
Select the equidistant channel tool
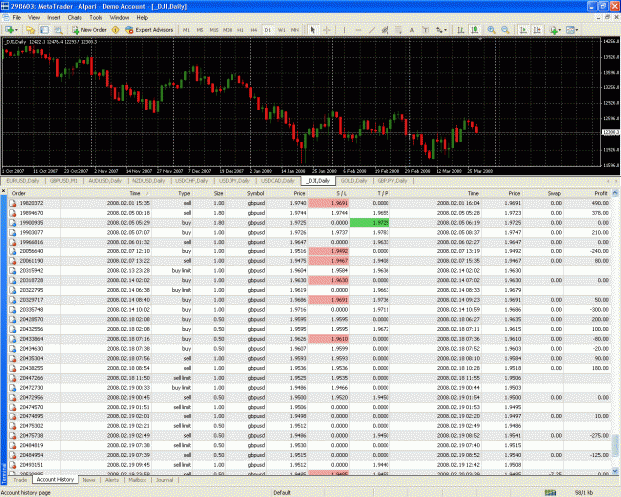pyautogui.click(x=385, y=30)
